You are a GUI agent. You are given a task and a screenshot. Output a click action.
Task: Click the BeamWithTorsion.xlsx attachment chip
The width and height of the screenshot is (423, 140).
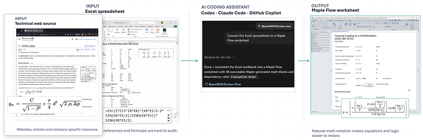[274, 26]
